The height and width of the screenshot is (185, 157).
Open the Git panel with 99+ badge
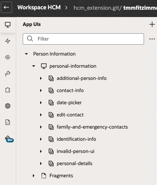pyautogui.click(x=9, y=139)
